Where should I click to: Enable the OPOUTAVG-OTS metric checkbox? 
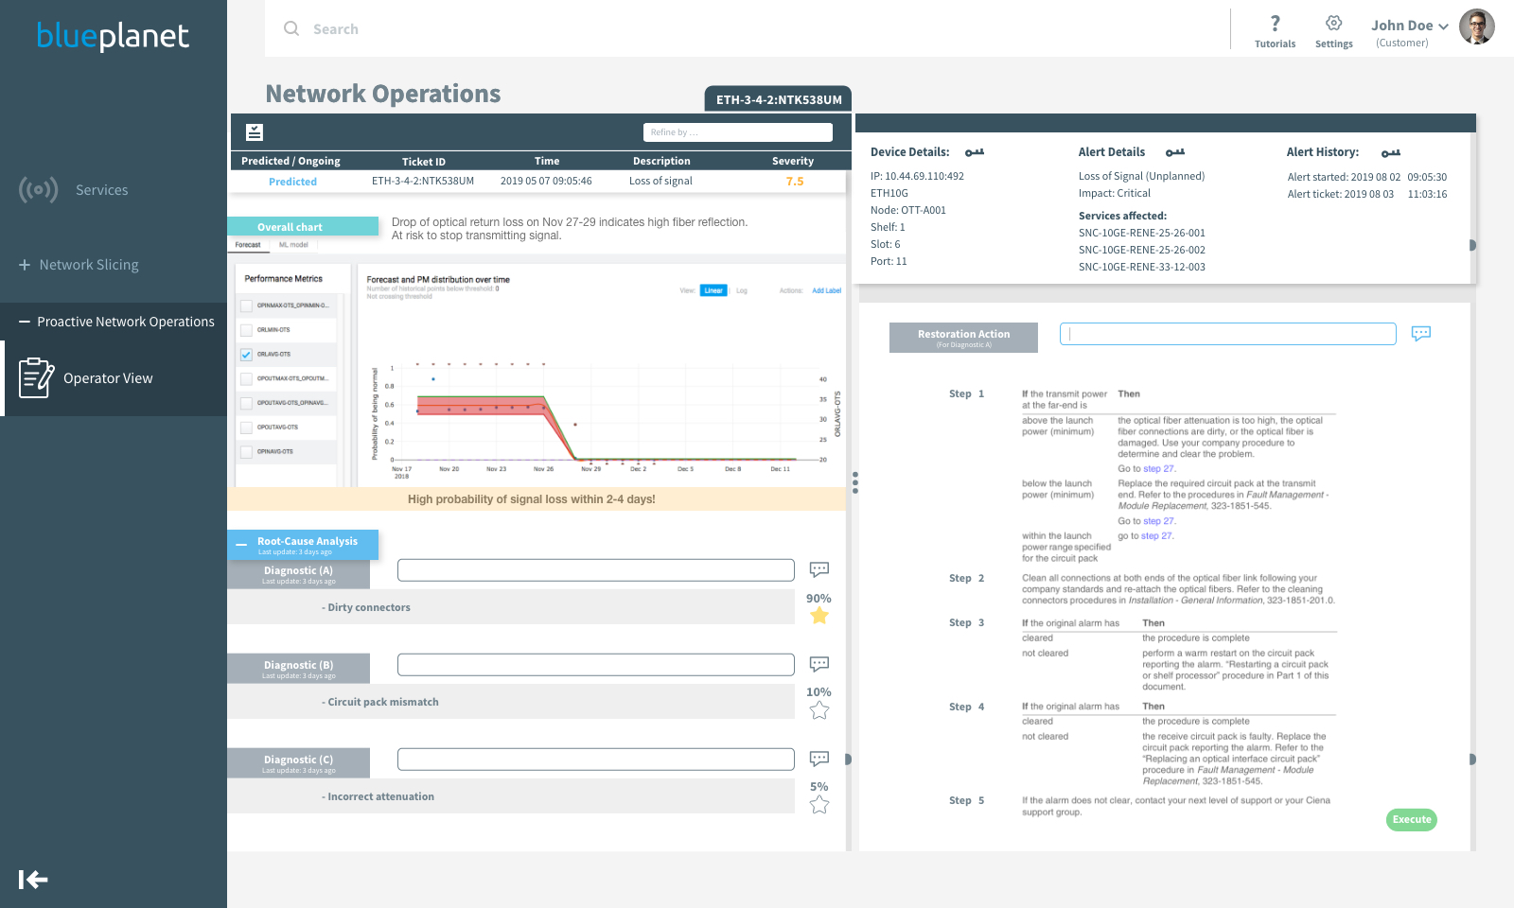[x=246, y=428]
